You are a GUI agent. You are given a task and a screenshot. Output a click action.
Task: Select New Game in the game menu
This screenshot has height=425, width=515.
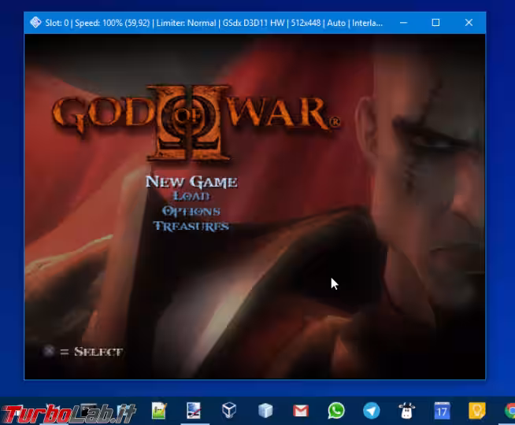[191, 182]
